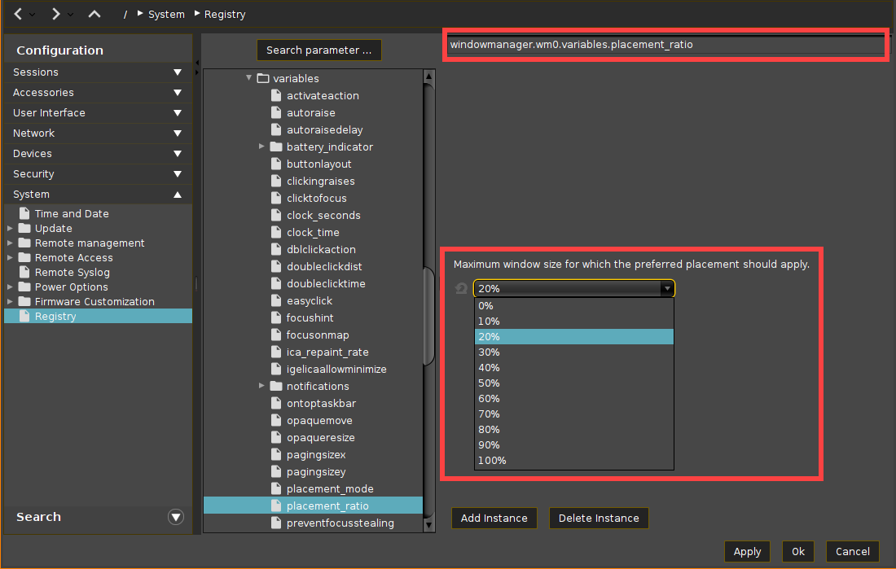Select the placement_mode registry entry
896x569 pixels.
[x=330, y=489]
